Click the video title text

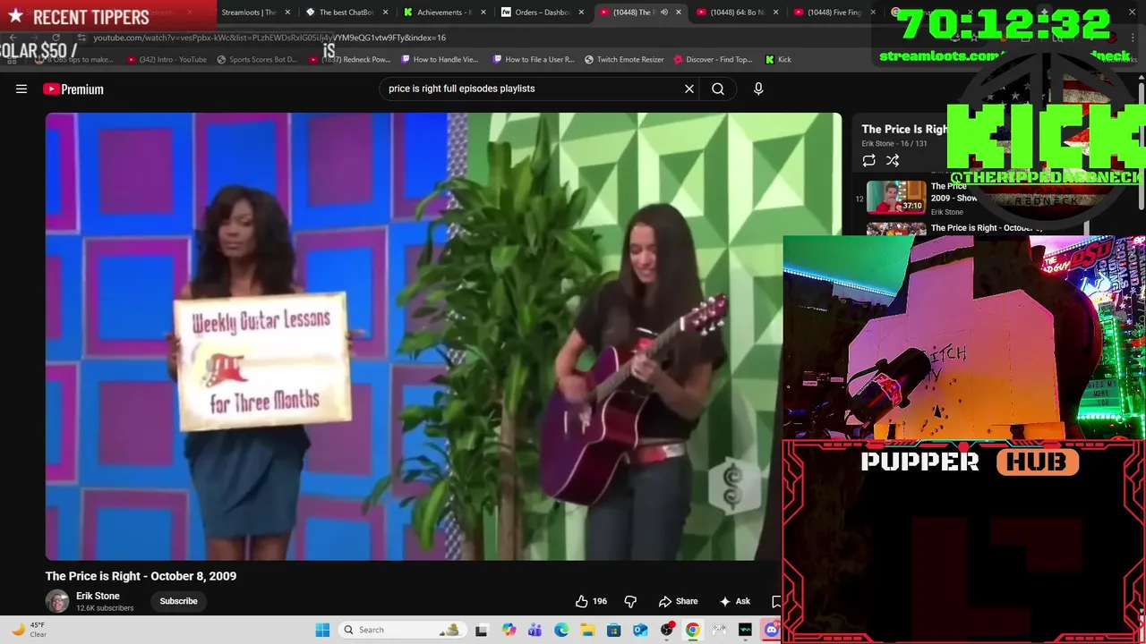pyautogui.click(x=141, y=576)
